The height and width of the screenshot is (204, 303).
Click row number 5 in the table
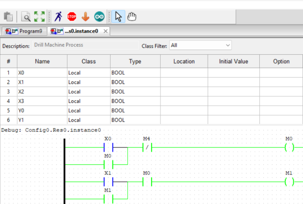(x=8, y=110)
